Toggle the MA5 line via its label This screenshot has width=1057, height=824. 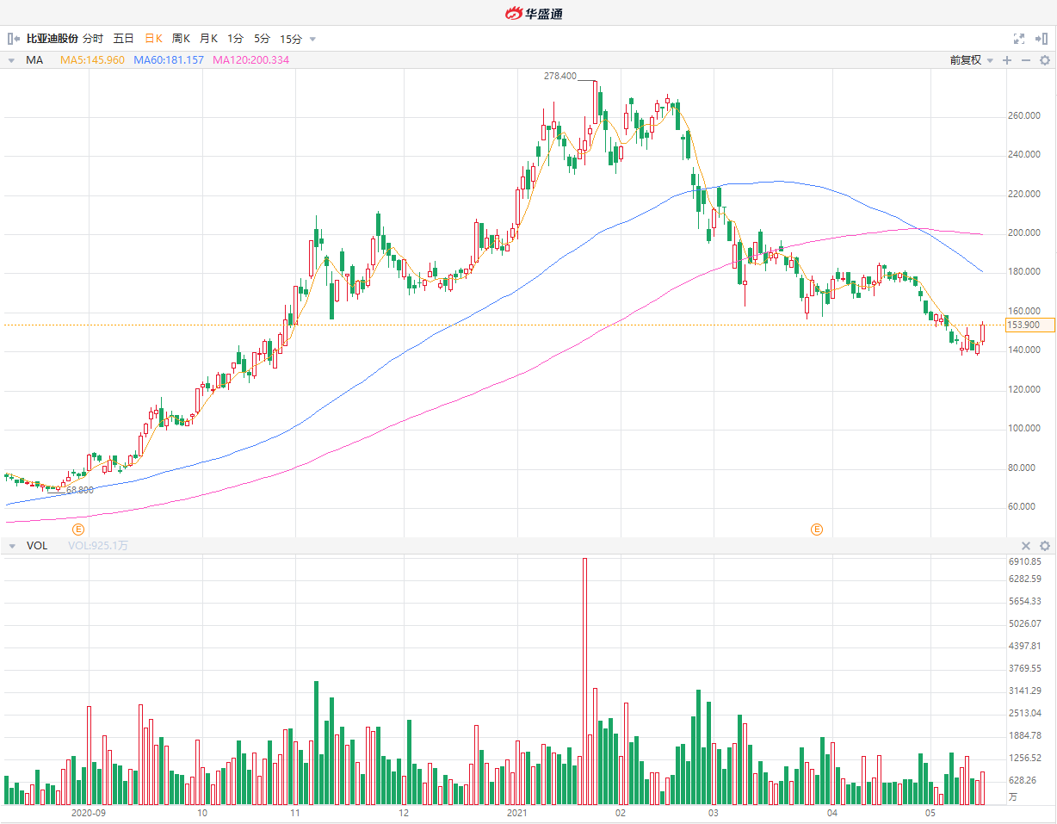point(92,60)
